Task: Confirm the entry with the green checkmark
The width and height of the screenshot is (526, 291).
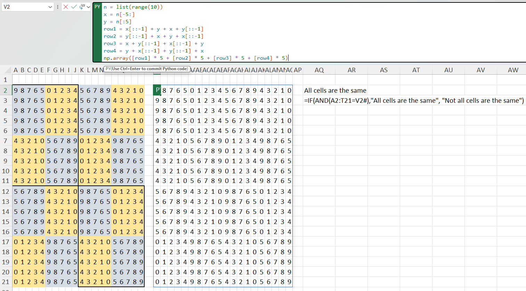Action: [74, 7]
